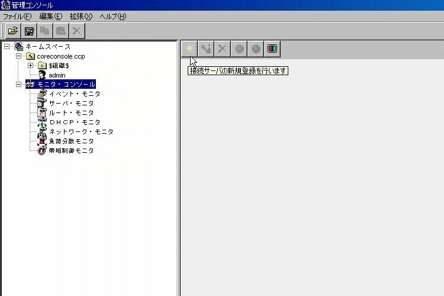This screenshot has width=444, height=296.
Task: Select the ネームスペース tree label
Action: pyautogui.click(x=48, y=46)
